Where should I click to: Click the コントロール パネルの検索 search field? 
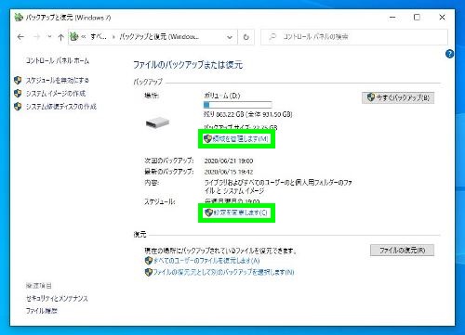(354, 37)
